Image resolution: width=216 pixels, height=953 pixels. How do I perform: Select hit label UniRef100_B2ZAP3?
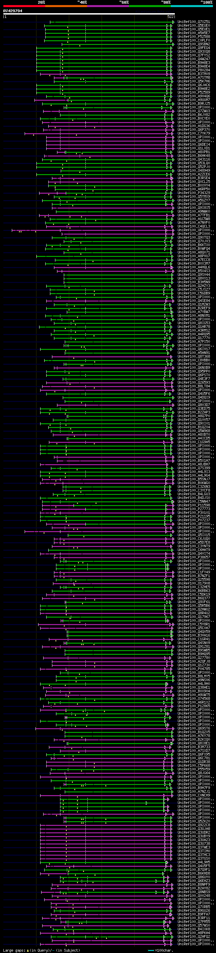(194, 412)
